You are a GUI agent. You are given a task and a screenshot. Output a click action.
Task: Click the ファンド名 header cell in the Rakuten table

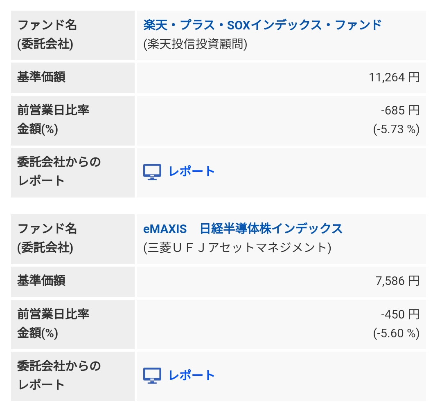pyautogui.click(x=73, y=36)
